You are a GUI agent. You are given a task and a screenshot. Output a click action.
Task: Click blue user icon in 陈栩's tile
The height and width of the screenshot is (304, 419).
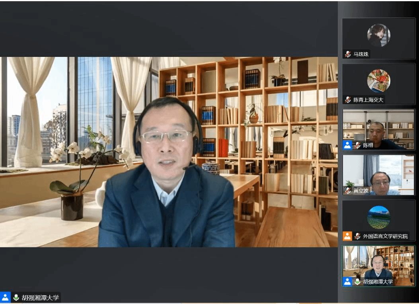(347, 145)
